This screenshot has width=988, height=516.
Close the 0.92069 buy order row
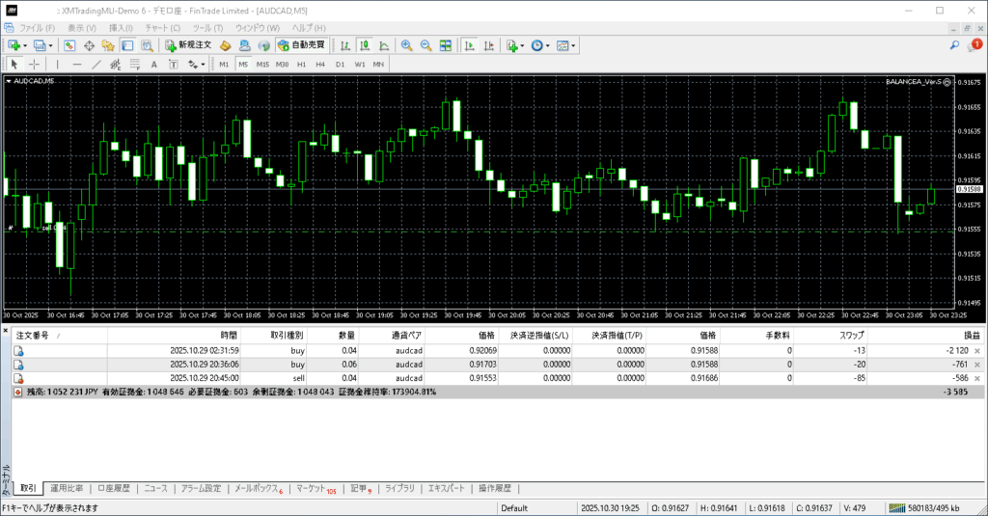tap(976, 350)
